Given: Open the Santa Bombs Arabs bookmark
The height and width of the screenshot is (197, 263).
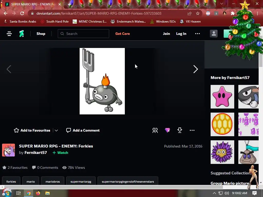Looking at the screenshot, I should pyautogui.click(x=20, y=22).
